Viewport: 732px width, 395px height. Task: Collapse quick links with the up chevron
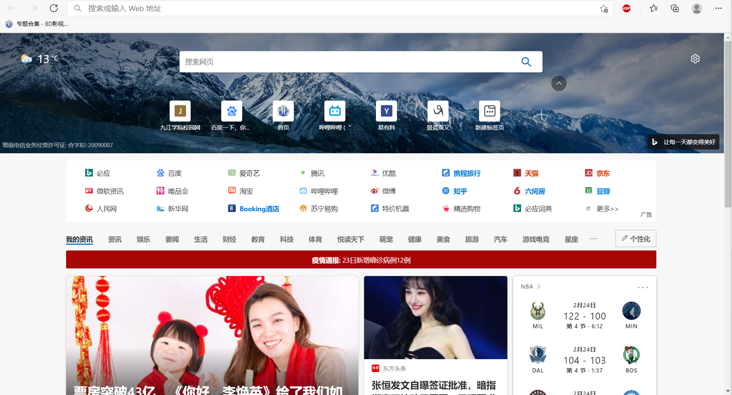(559, 83)
